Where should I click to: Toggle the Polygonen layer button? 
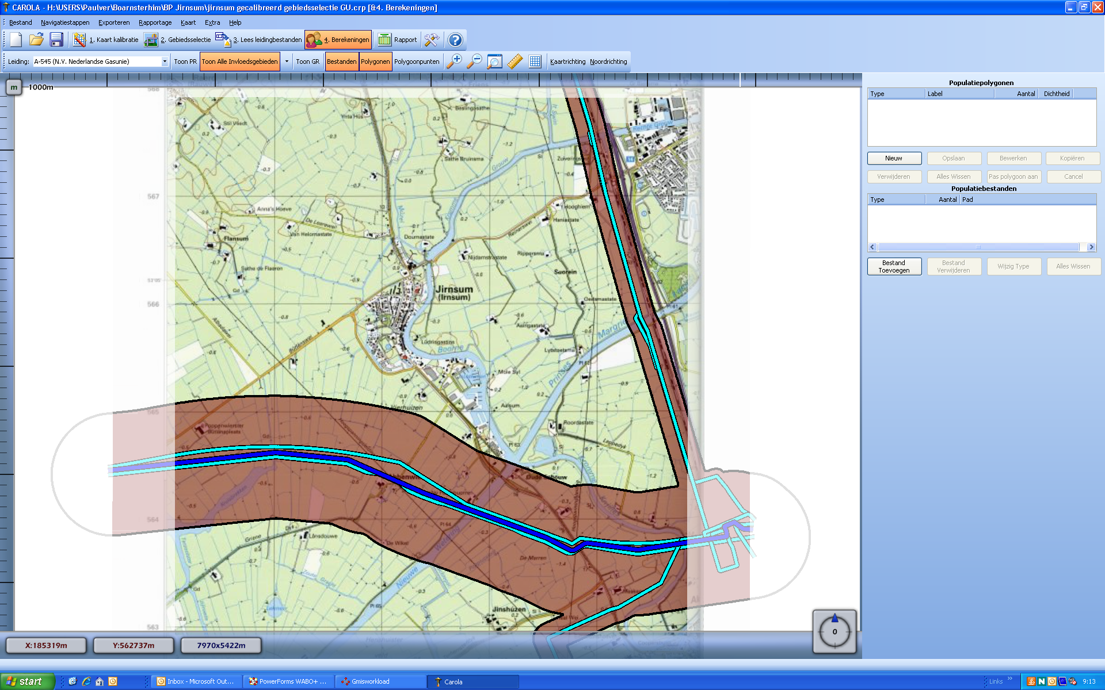pyautogui.click(x=375, y=62)
